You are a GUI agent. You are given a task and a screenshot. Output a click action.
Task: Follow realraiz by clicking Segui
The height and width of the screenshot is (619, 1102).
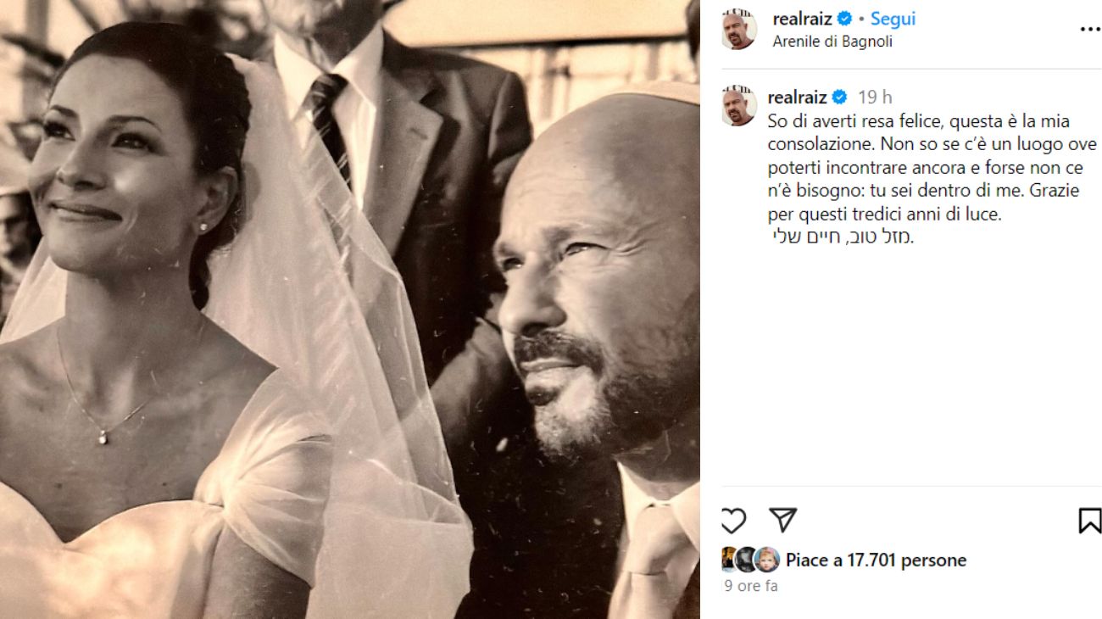893,17
